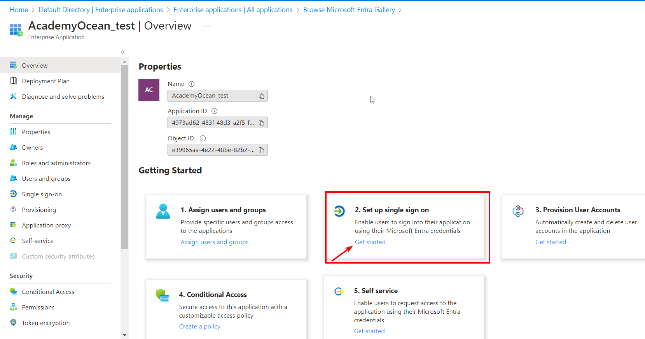The height and width of the screenshot is (339, 645).
Task: Click the Provisioning icon in sidebar
Action: [x=13, y=209]
